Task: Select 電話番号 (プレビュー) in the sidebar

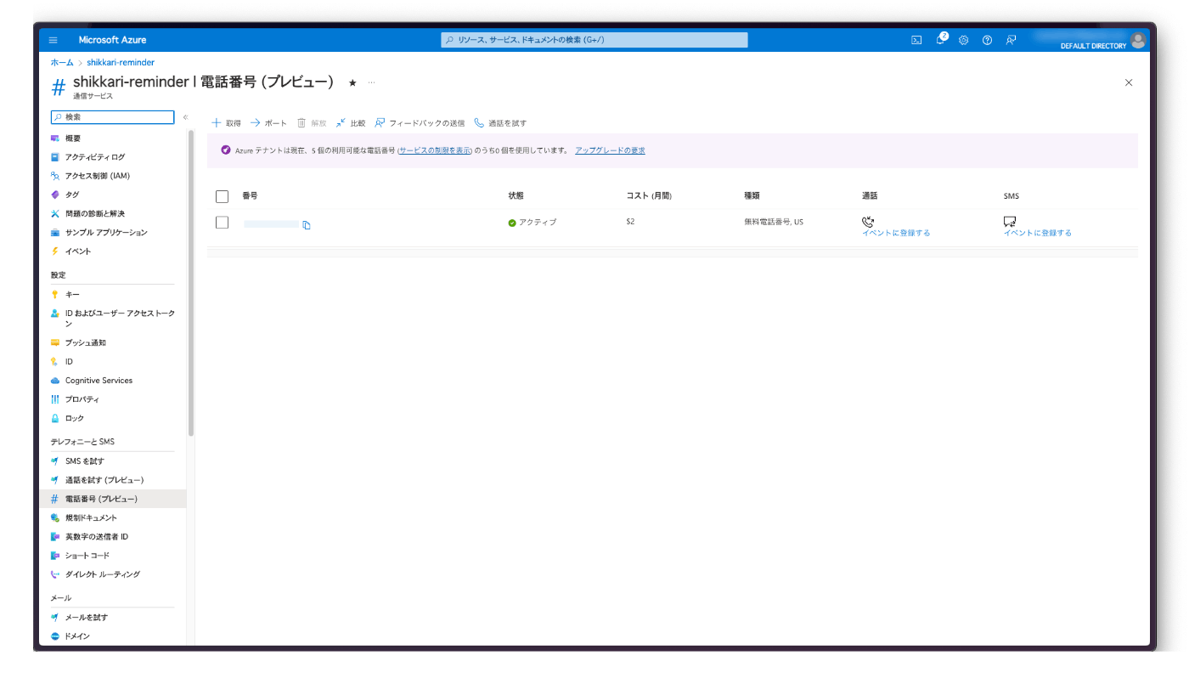Action: pos(112,499)
